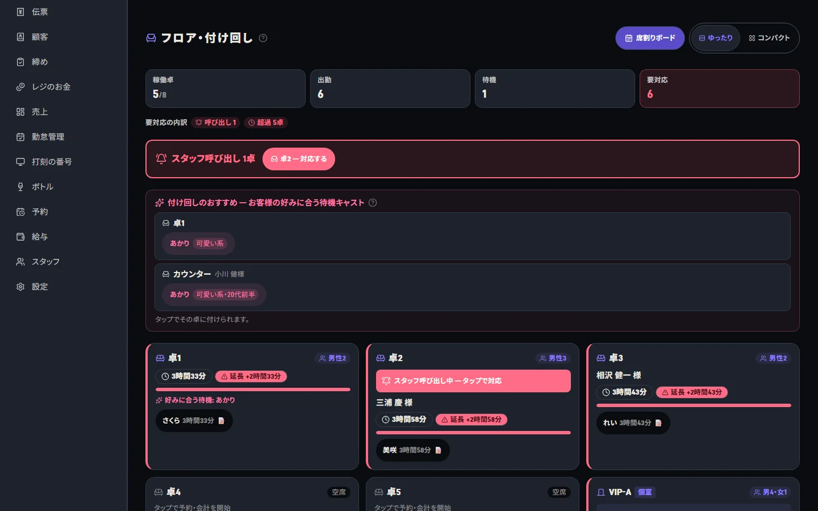The image size is (818, 511).
Task: Open the ボトル bottle sidebar icon
Action: (x=20, y=187)
